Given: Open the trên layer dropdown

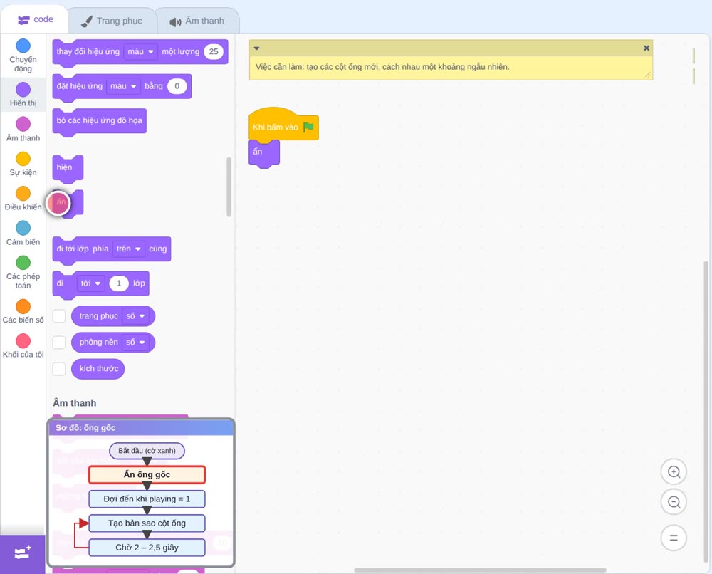Looking at the screenshot, I should [128, 249].
